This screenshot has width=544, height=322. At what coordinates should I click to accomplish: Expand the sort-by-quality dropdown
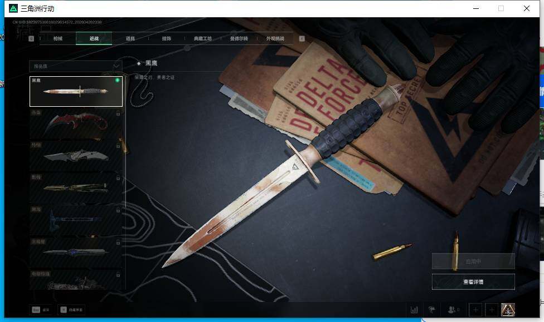point(76,66)
